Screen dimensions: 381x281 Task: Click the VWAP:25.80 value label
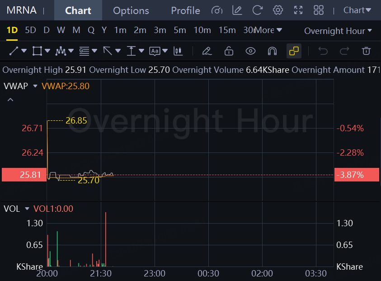click(66, 86)
